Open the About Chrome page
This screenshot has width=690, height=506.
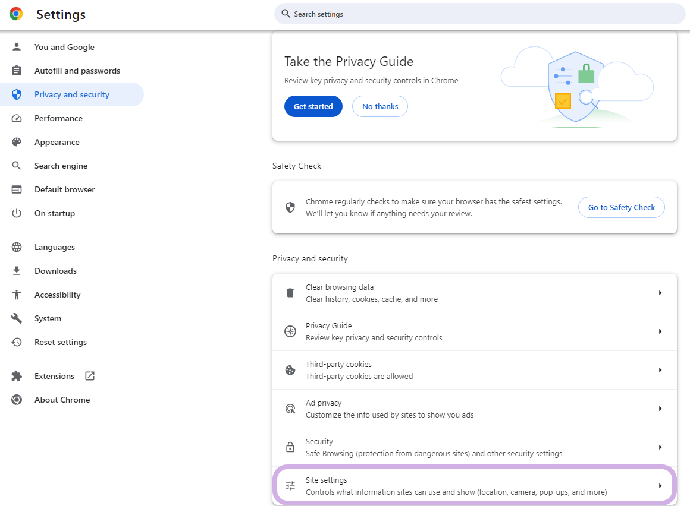[x=72, y=400]
